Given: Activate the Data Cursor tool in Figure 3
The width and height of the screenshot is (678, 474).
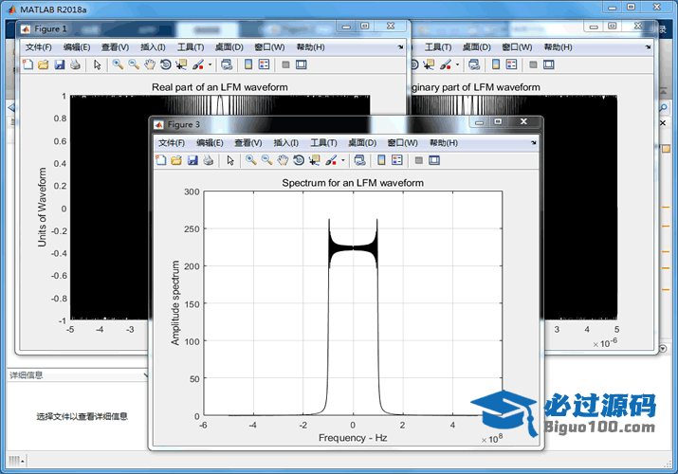Looking at the screenshot, I should 315,160.
